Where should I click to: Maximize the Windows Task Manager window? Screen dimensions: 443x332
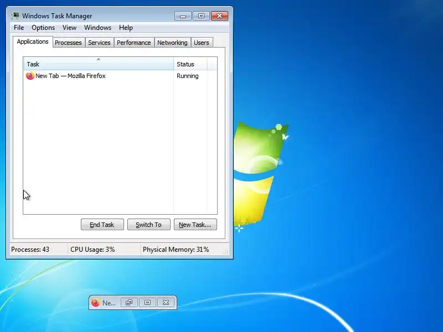pos(201,16)
